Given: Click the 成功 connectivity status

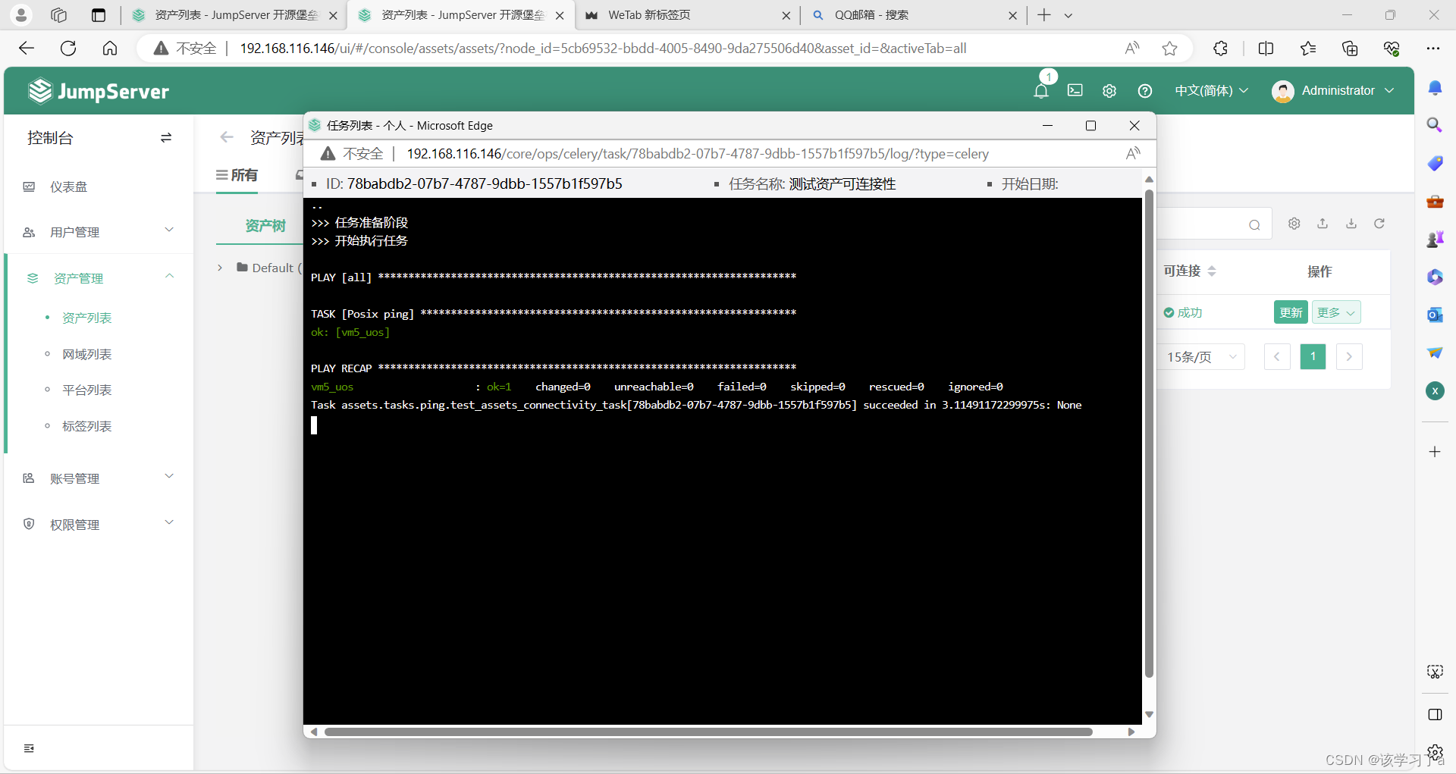Looking at the screenshot, I should click(x=1183, y=312).
